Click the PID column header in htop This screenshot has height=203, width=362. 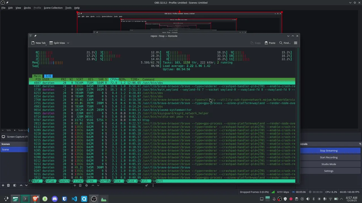pos(38,80)
